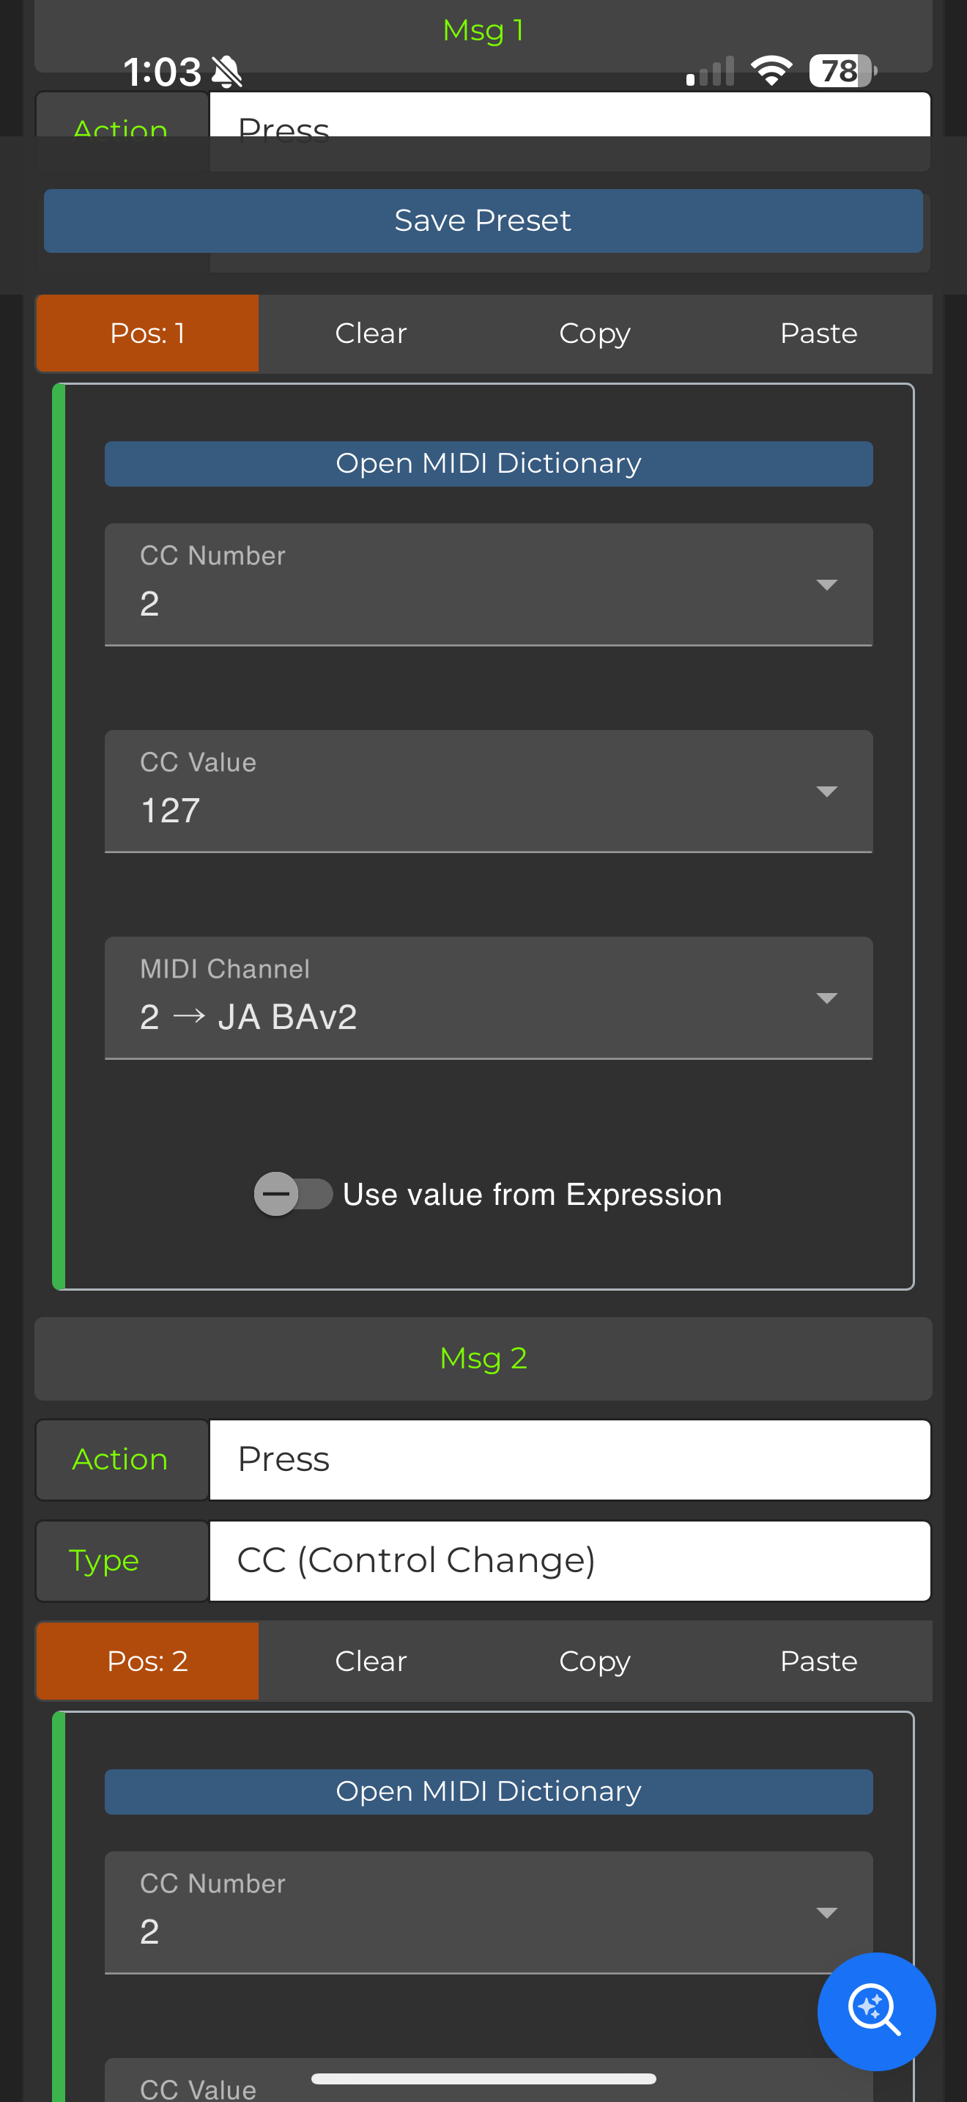Open Msg 1 CC Value dropdown
Screen dimensions: 967x2102
(x=488, y=791)
